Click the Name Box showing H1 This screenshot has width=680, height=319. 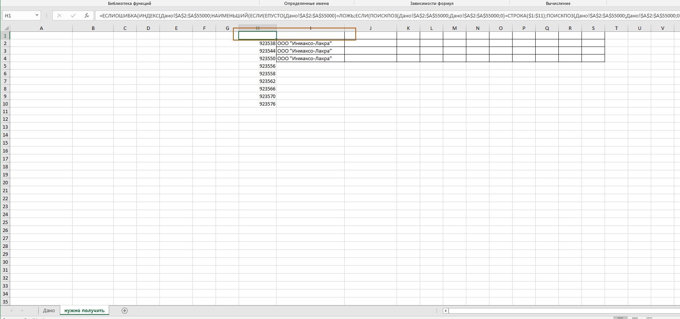19,16
